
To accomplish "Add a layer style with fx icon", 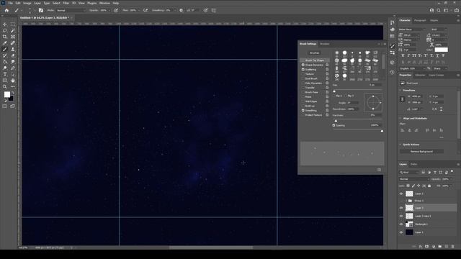I will click(x=421, y=247).
